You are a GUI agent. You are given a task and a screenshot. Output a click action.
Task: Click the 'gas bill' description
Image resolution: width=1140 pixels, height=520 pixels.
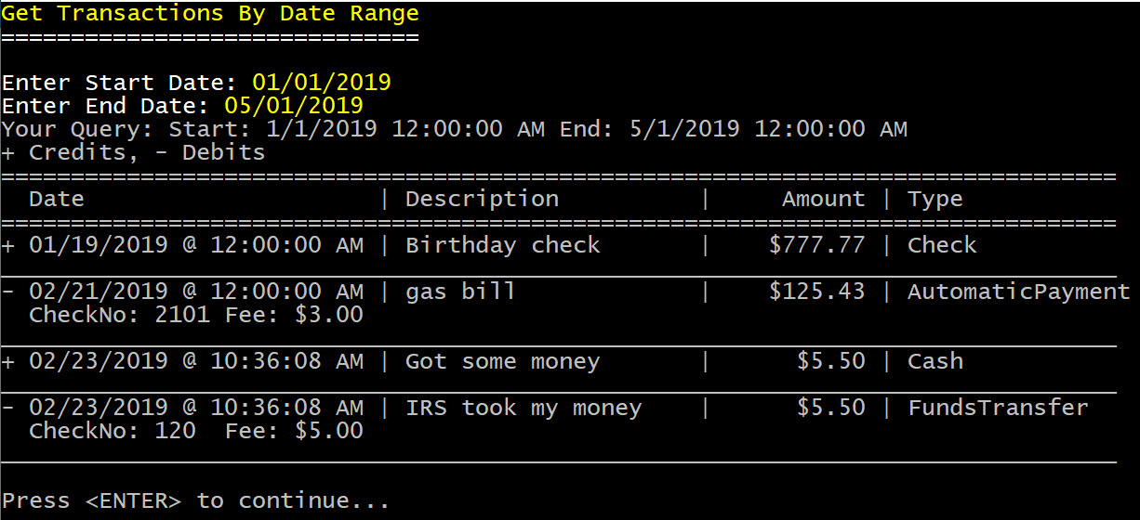[x=461, y=292]
